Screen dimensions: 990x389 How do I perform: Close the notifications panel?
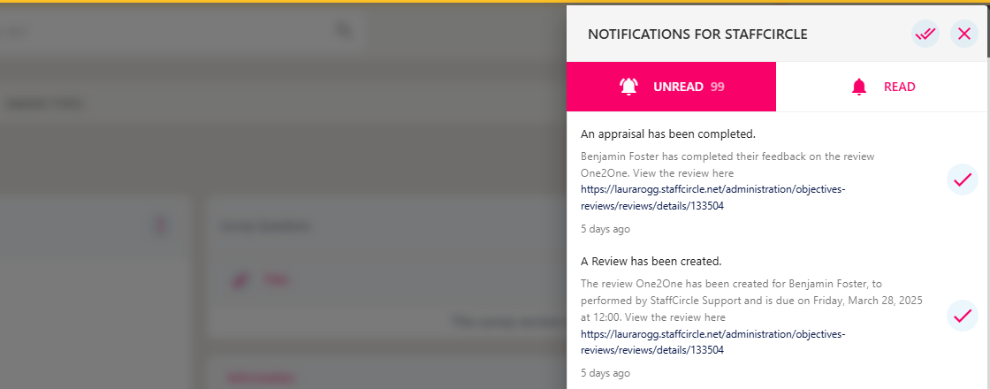pyautogui.click(x=964, y=34)
